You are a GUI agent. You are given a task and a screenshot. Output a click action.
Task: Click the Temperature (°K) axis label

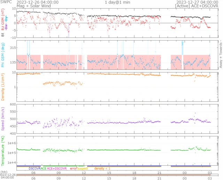(x=3, y=151)
